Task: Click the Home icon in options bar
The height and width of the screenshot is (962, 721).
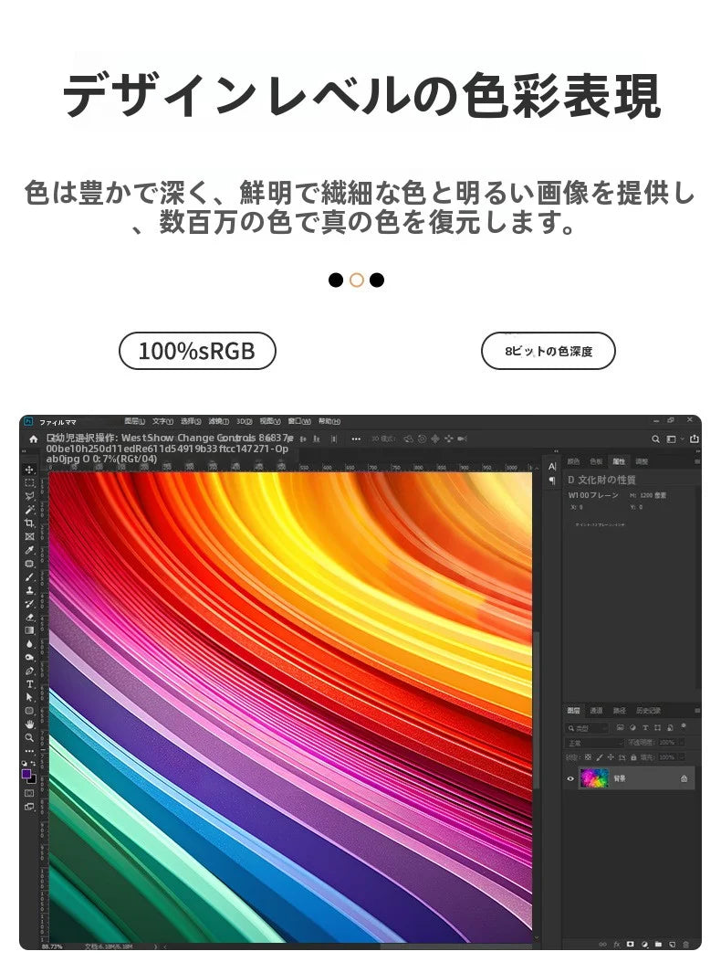Action: pos(33,439)
